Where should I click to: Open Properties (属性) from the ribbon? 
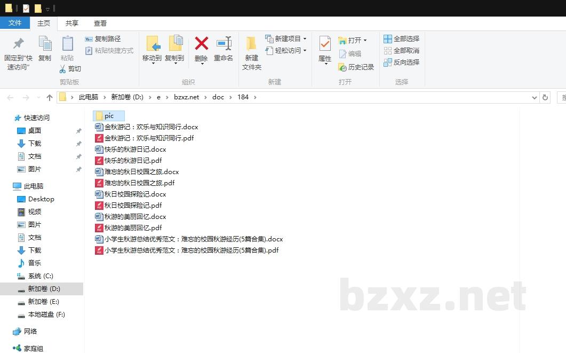(x=324, y=44)
